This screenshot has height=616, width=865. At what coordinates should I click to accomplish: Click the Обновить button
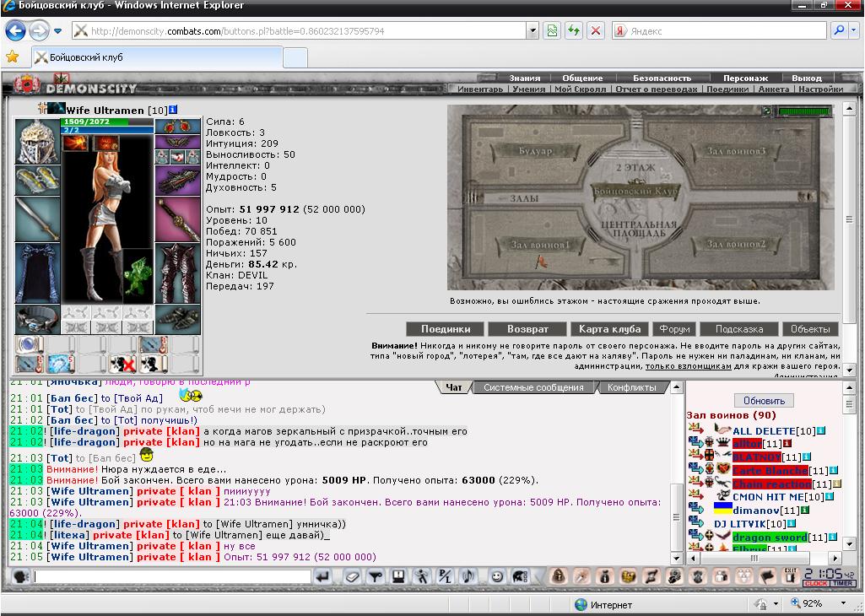[x=764, y=400]
